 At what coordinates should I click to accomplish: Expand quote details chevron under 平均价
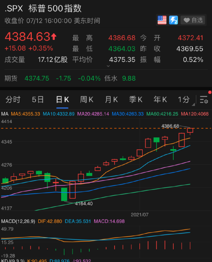tap(108, 66)
